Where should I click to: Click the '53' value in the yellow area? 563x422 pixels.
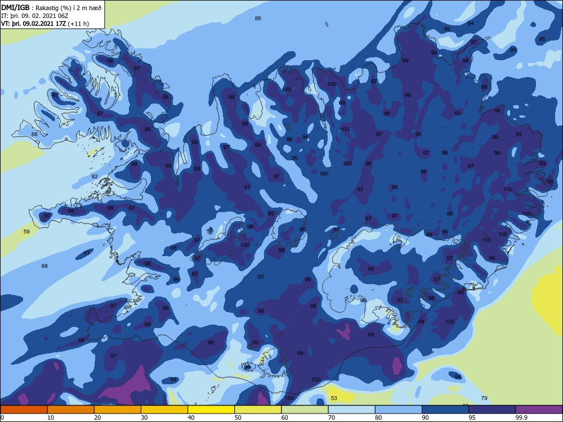pyautogui.click(x=334, y=398)
